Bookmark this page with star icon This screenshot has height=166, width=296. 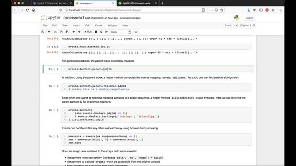(222, 10)
